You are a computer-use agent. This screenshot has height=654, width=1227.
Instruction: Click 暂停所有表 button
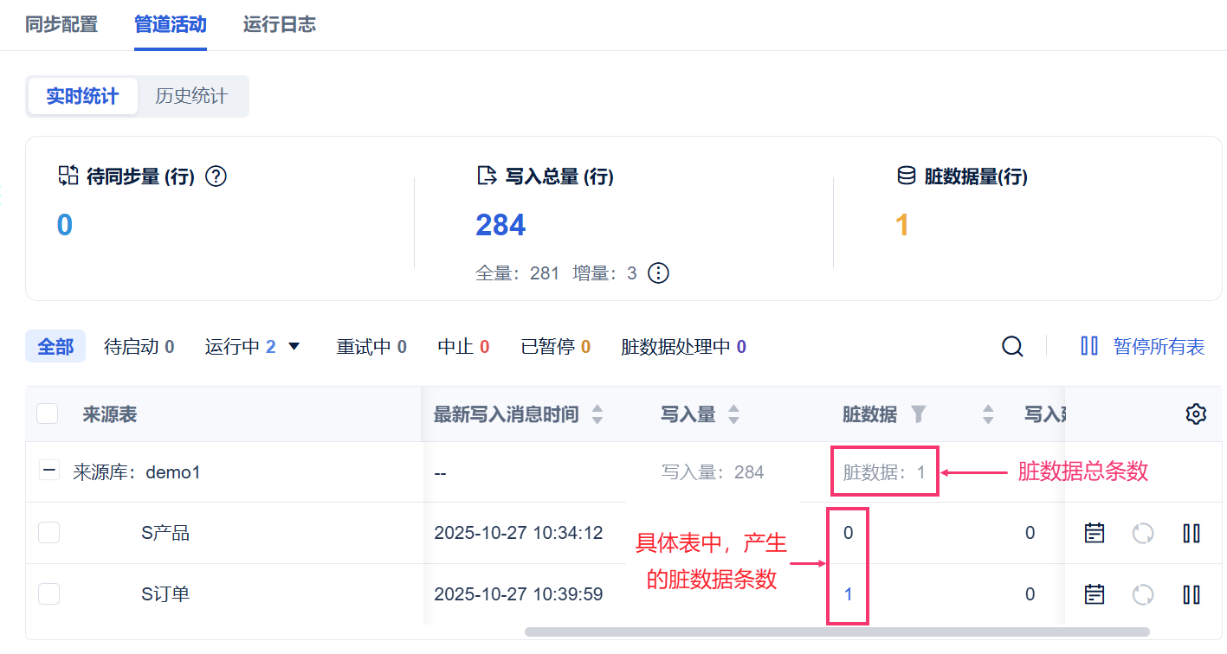pyautogui.click(x=1143, y=347)
